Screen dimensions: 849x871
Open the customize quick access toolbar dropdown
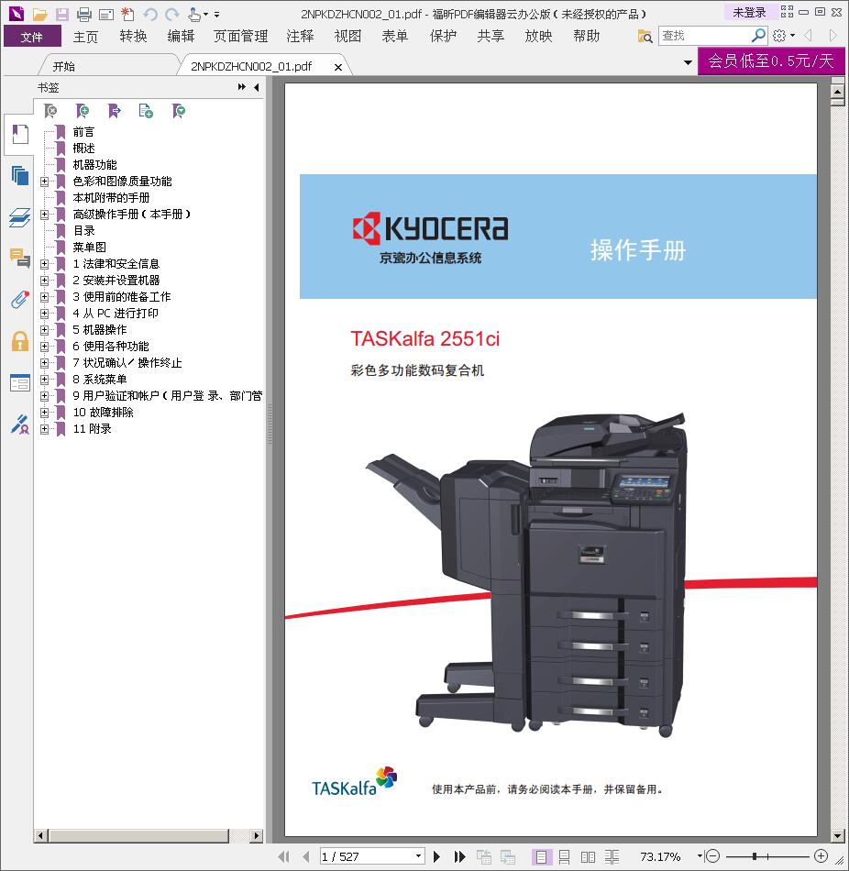click(x=216, y=15)
